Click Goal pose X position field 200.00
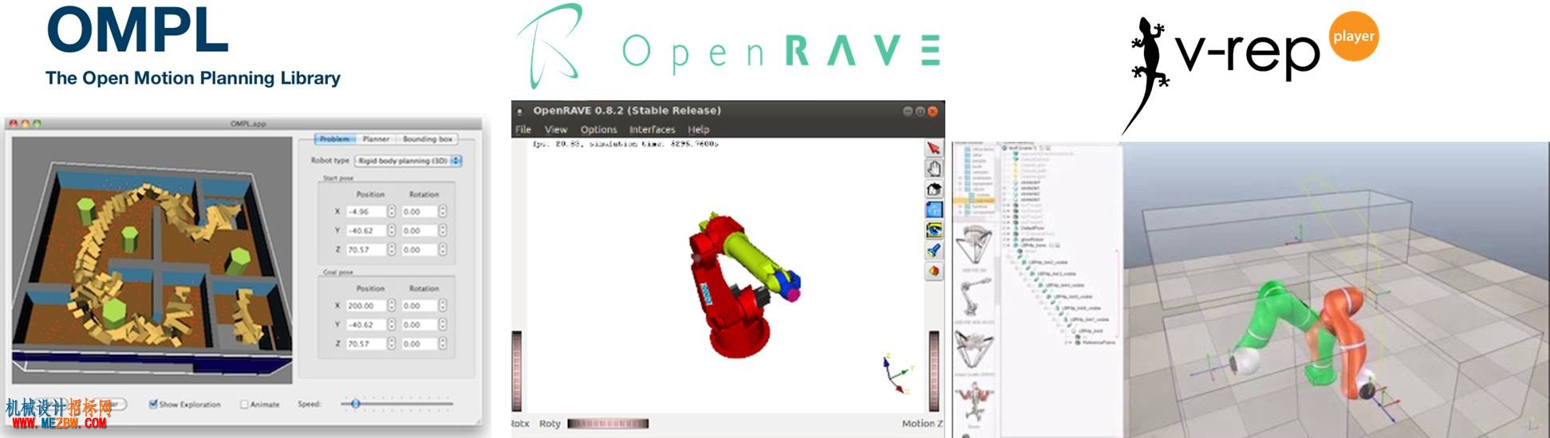 point(365,305)
